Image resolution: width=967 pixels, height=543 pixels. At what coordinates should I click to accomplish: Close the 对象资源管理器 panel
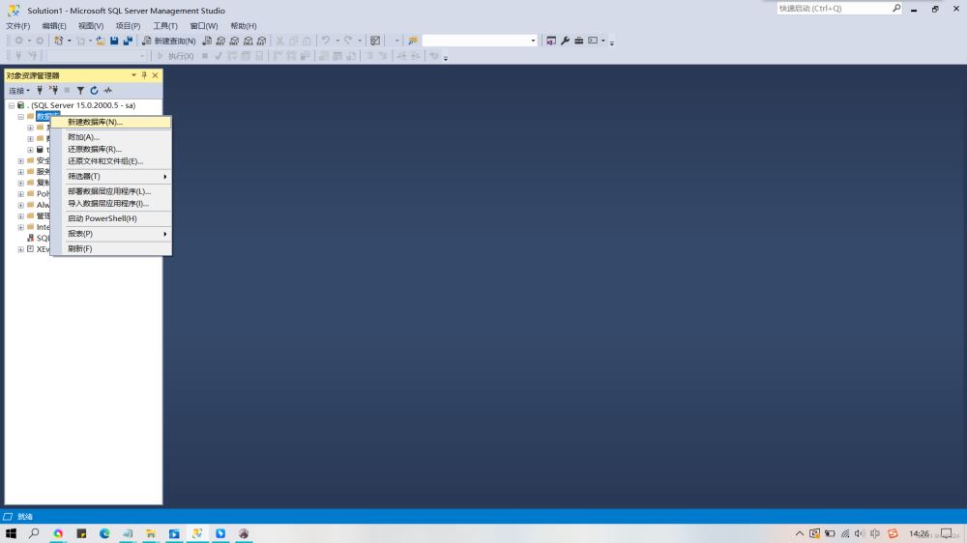tap(155, 75)
